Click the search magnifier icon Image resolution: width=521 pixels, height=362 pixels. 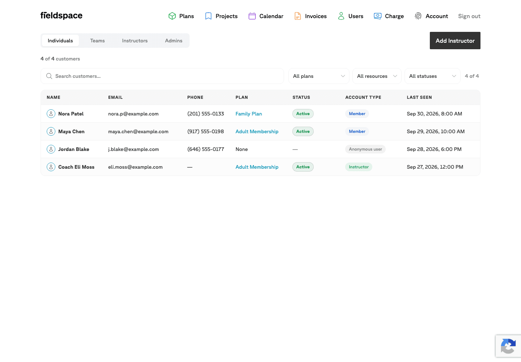pyautogui.click(x=49, y=76)
